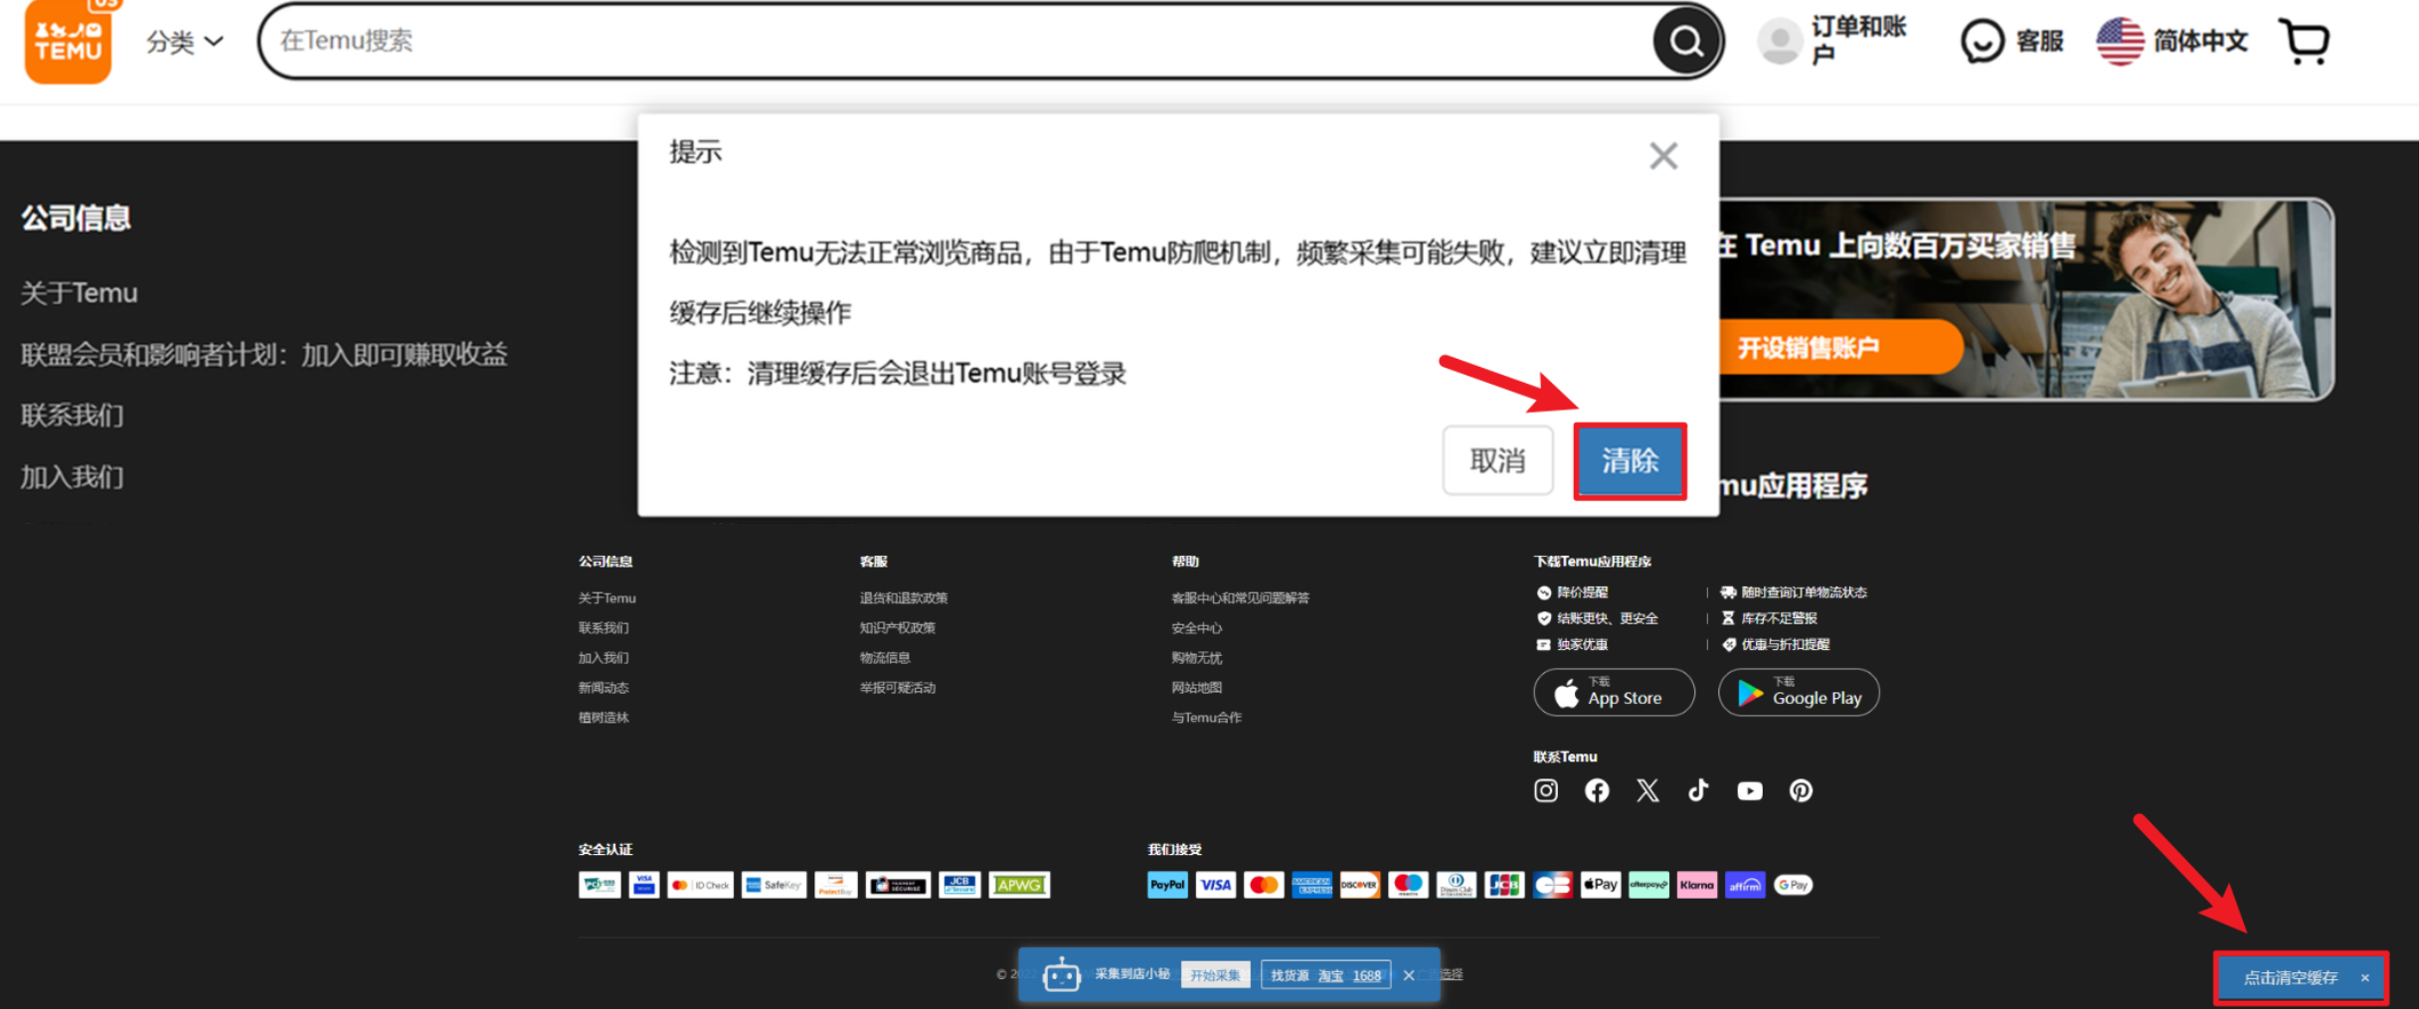Image resolution: width=2419 pixels, height=1009 pixels.
Task: Click the Google Play download button
Action: [x=1798, y=692]
